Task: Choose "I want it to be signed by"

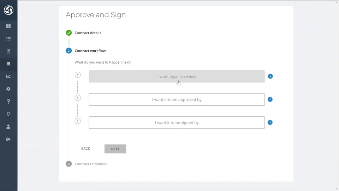Action: [177, 123]
